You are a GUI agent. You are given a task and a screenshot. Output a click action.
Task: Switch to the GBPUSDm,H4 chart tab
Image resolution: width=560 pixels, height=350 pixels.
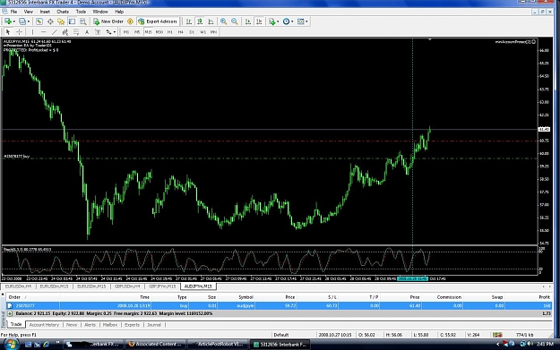tap(127, 286)
